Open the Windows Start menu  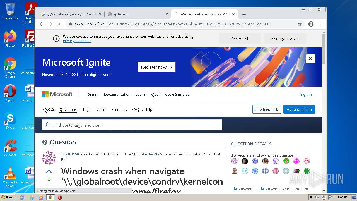pos(8,197)
